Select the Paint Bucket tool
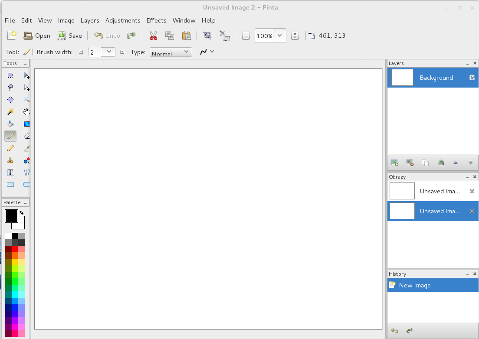Screen dimensions: 479x339 10,124
